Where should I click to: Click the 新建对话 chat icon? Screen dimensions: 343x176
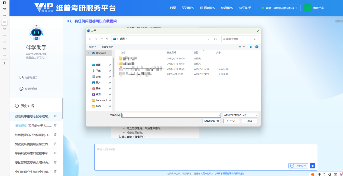tap(21, 78)
